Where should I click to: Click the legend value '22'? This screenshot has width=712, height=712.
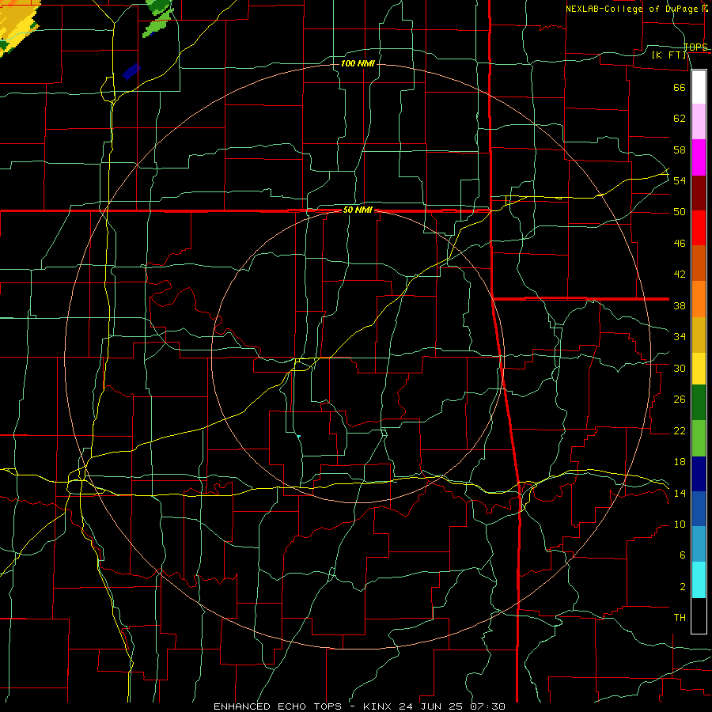680,430
